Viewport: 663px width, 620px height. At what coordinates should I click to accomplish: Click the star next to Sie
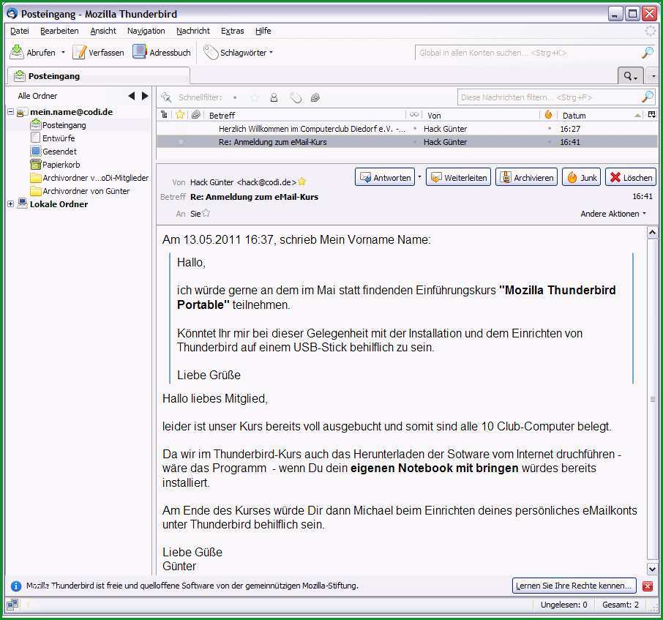tap(206, 213)
